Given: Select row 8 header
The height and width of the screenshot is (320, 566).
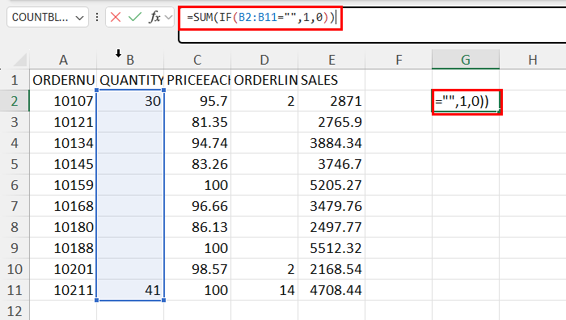Looking at the screenshot, I should 15,227.
